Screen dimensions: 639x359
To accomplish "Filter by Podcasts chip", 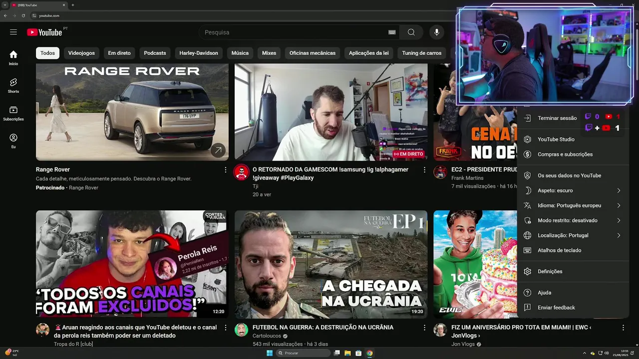I will (x=155, y=53).
